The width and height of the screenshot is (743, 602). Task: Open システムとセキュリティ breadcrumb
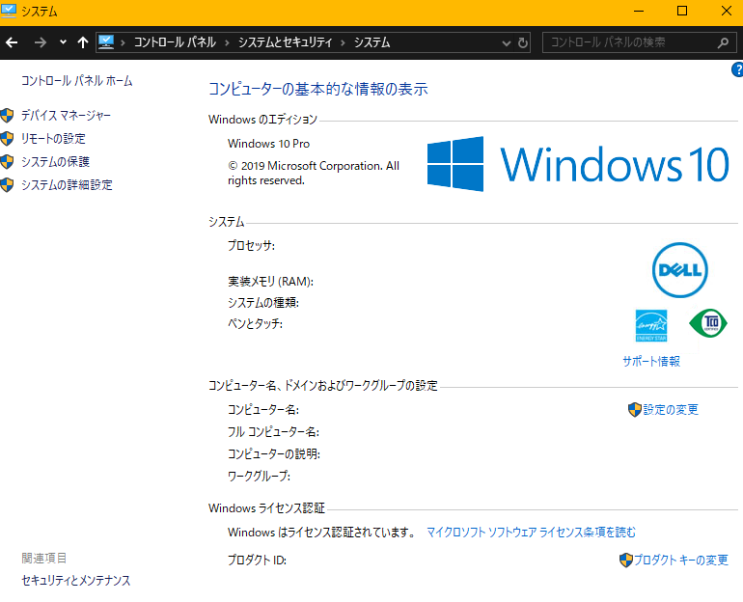[x=285, y=42]
